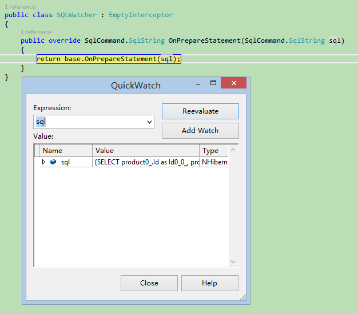Click the Type column header

(214, 151)
